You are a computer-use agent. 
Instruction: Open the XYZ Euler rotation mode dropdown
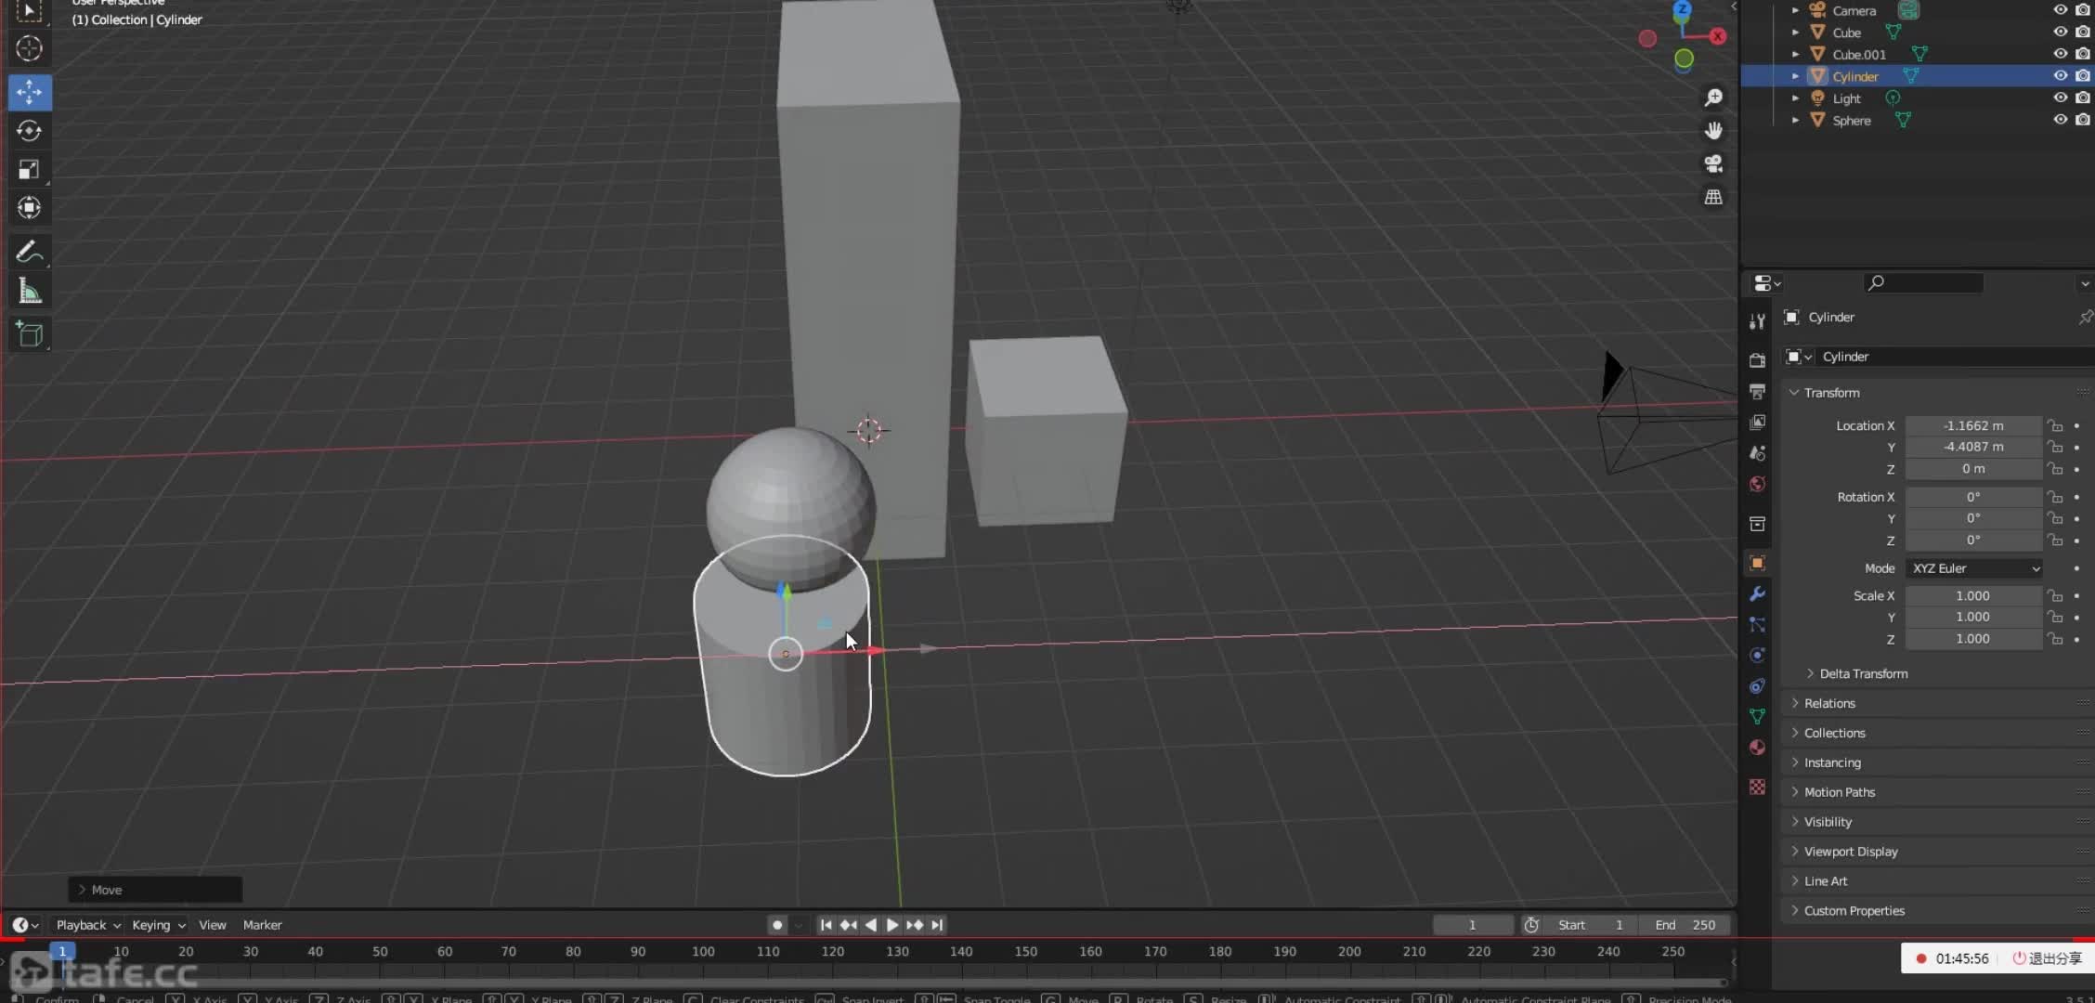(1974, 568)
